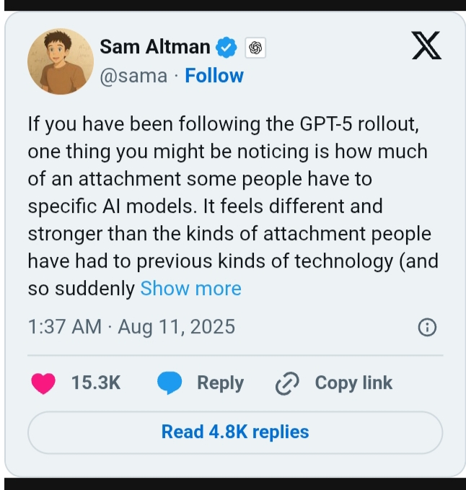Click the 15.3K likes count
The image size is (466, 490).
[96, 383]
